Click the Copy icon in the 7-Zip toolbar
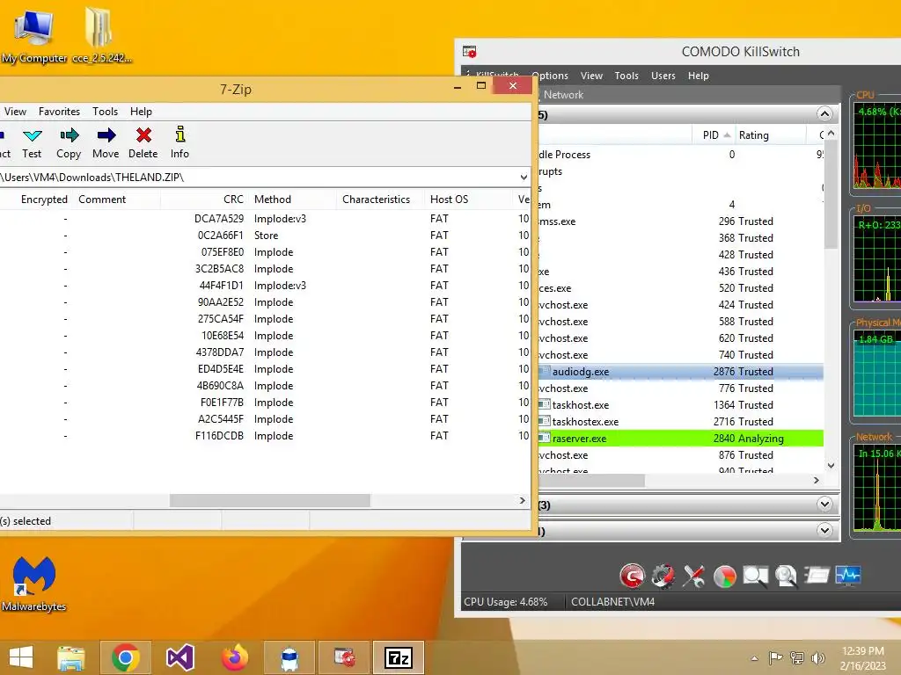 click(x=69, y=135)
